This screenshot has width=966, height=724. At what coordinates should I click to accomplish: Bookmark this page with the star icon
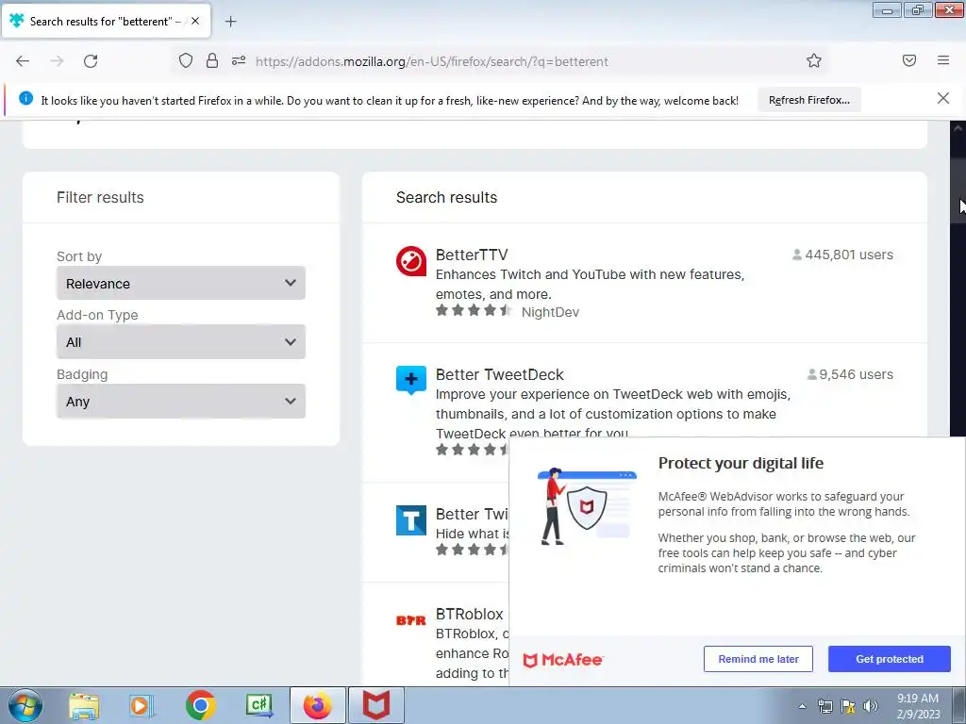pyautogui.click(x=814, y=60)
